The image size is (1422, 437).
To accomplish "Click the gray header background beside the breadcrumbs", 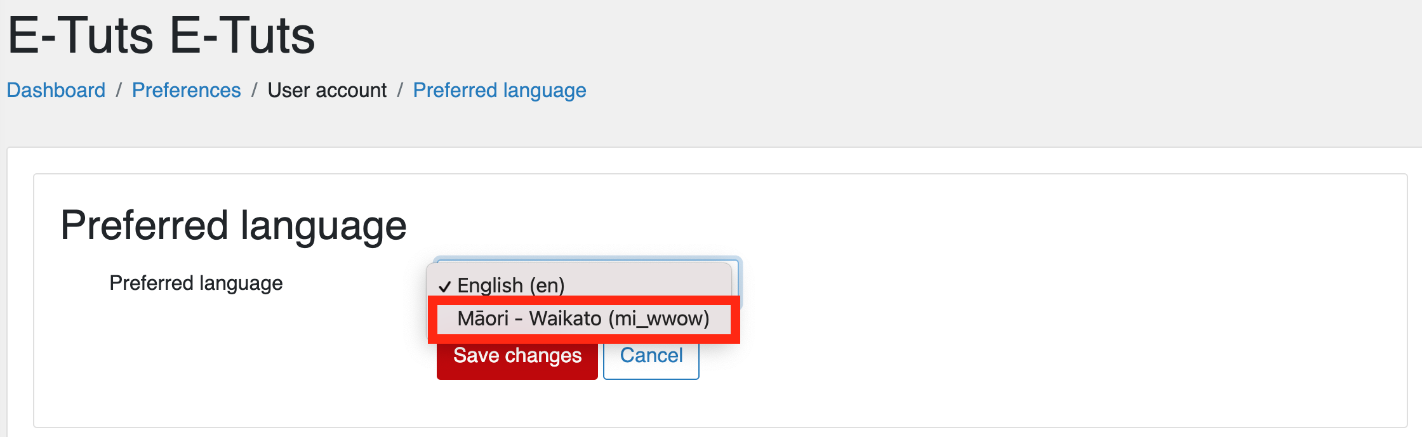I will [x=952, y=90].
